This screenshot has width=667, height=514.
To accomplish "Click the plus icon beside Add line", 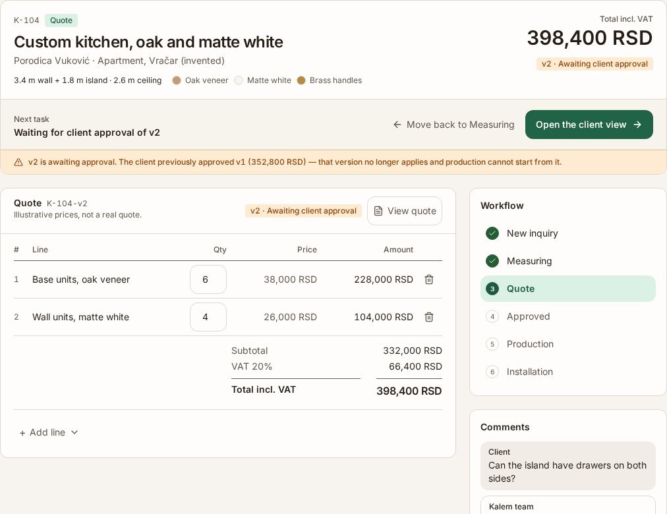I will (22, 433).
